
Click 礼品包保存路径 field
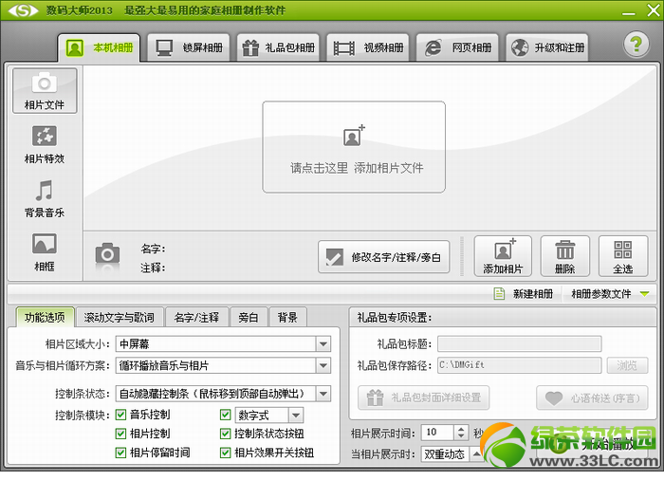(519, 365)
